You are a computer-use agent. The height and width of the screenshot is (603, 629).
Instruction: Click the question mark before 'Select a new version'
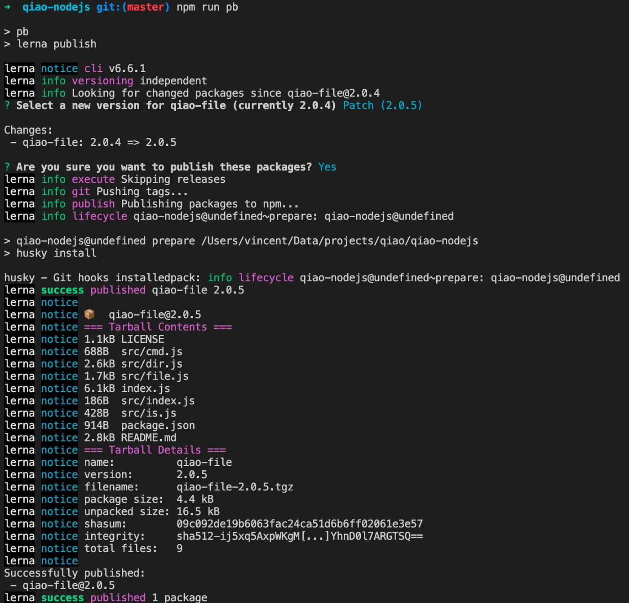[x=7, y=105]
